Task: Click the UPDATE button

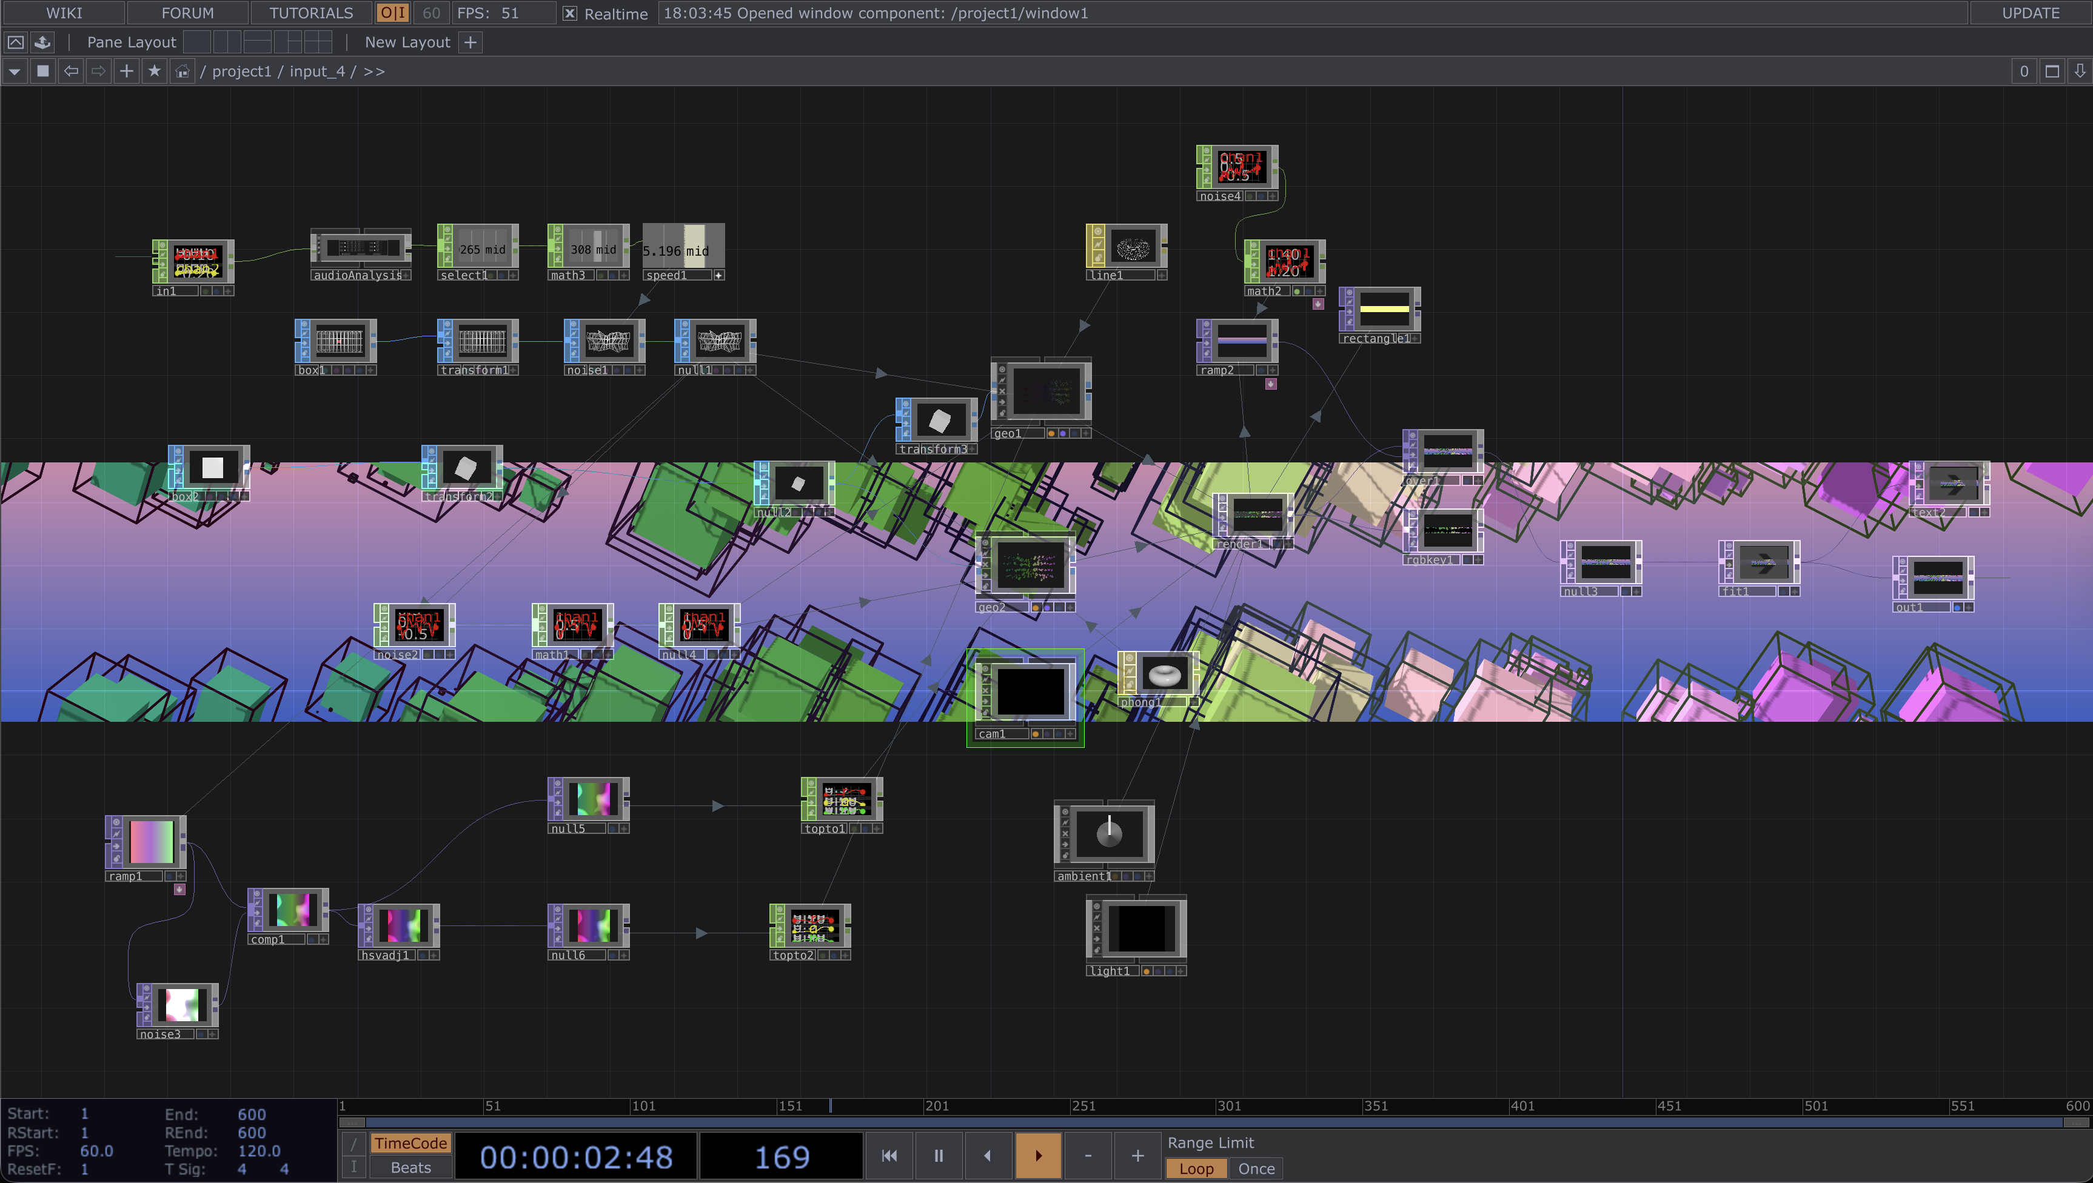Action: point(2029,13)
